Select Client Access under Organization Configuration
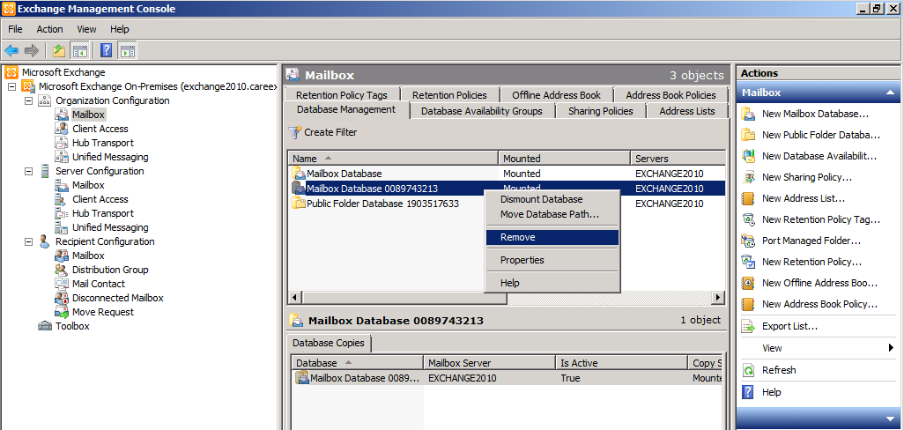The image size is (904, 430). click(100, 129)
